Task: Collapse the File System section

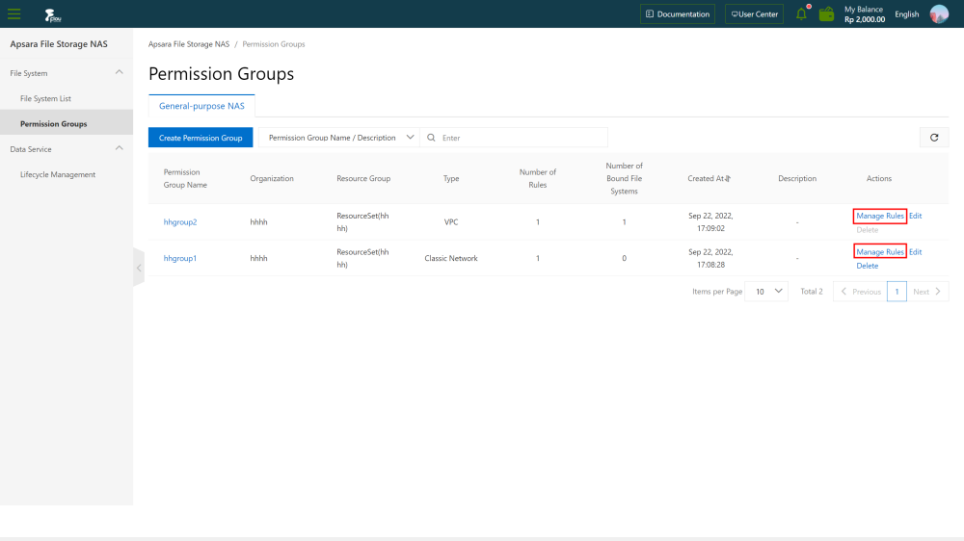Action: [x=120, y=72]
